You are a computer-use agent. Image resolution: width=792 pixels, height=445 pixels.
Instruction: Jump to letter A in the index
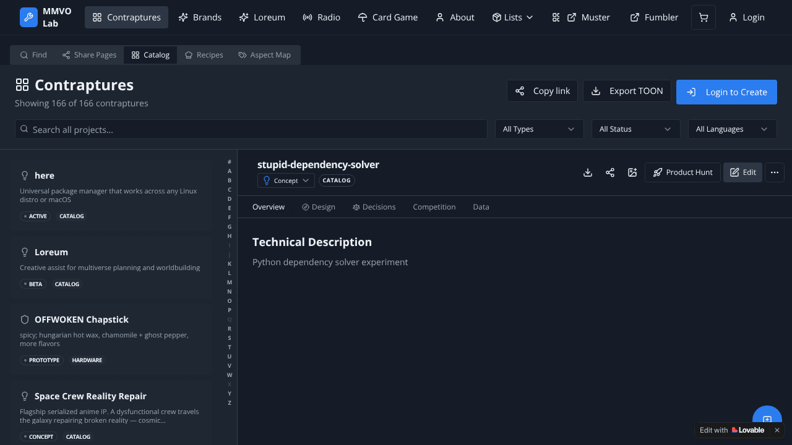[230, 171]
